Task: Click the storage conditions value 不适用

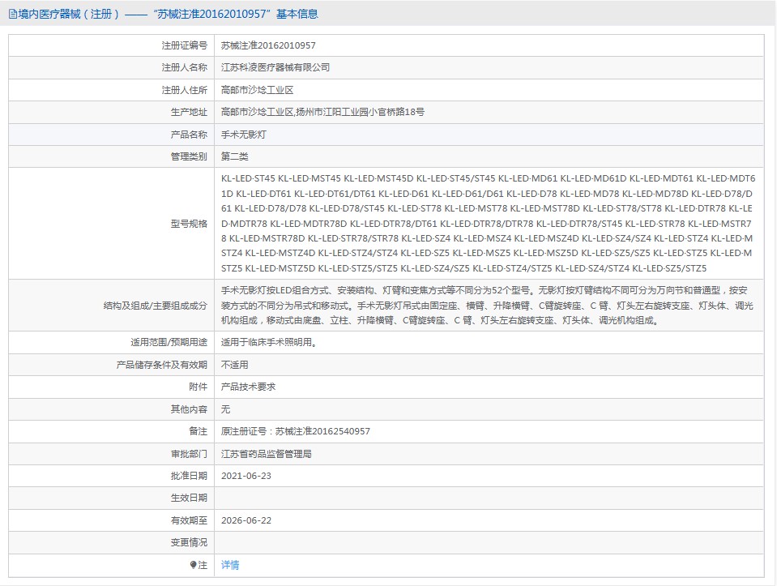Action: [235, 365]
